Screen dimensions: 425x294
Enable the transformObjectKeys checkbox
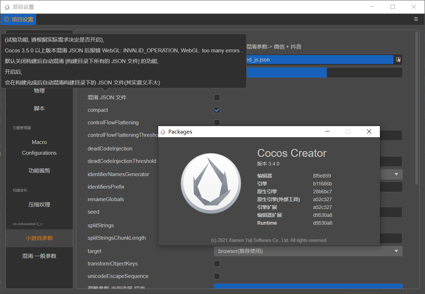(217, 264)
